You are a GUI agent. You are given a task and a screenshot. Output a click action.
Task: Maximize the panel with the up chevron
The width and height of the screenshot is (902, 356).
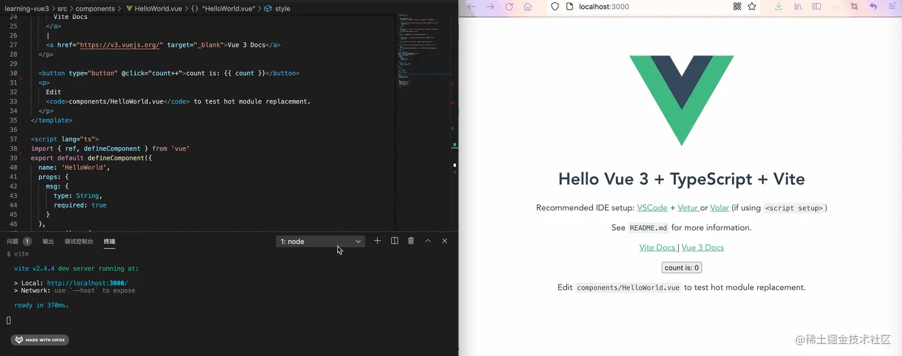coord(428,241)
